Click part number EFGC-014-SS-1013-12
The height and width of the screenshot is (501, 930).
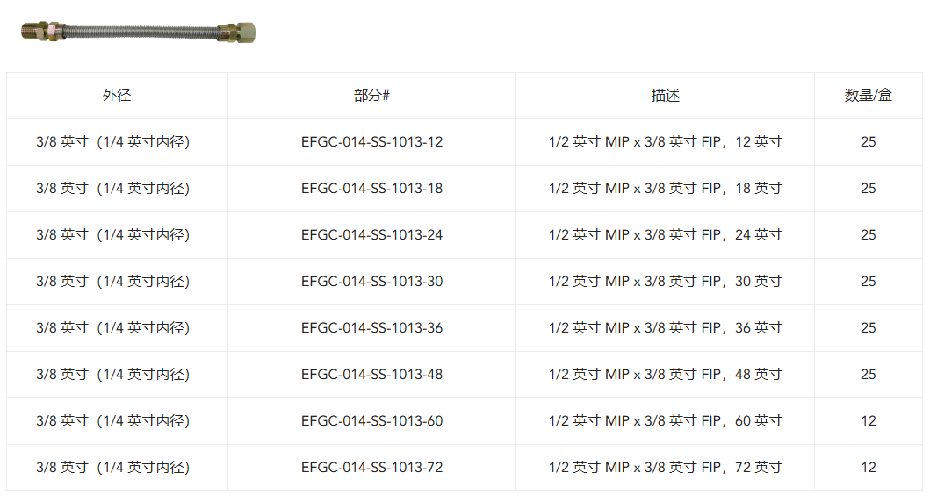coord(371,142)
